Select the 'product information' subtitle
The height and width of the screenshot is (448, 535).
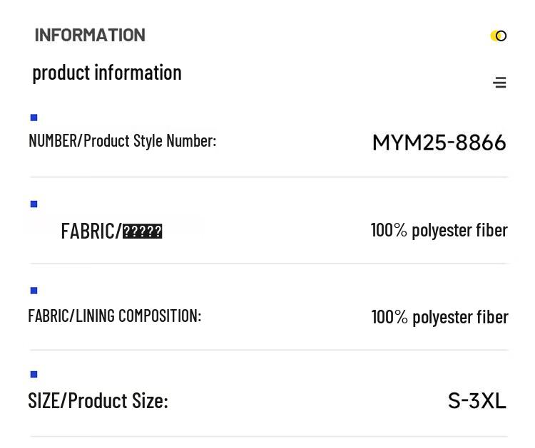(107, 73)
